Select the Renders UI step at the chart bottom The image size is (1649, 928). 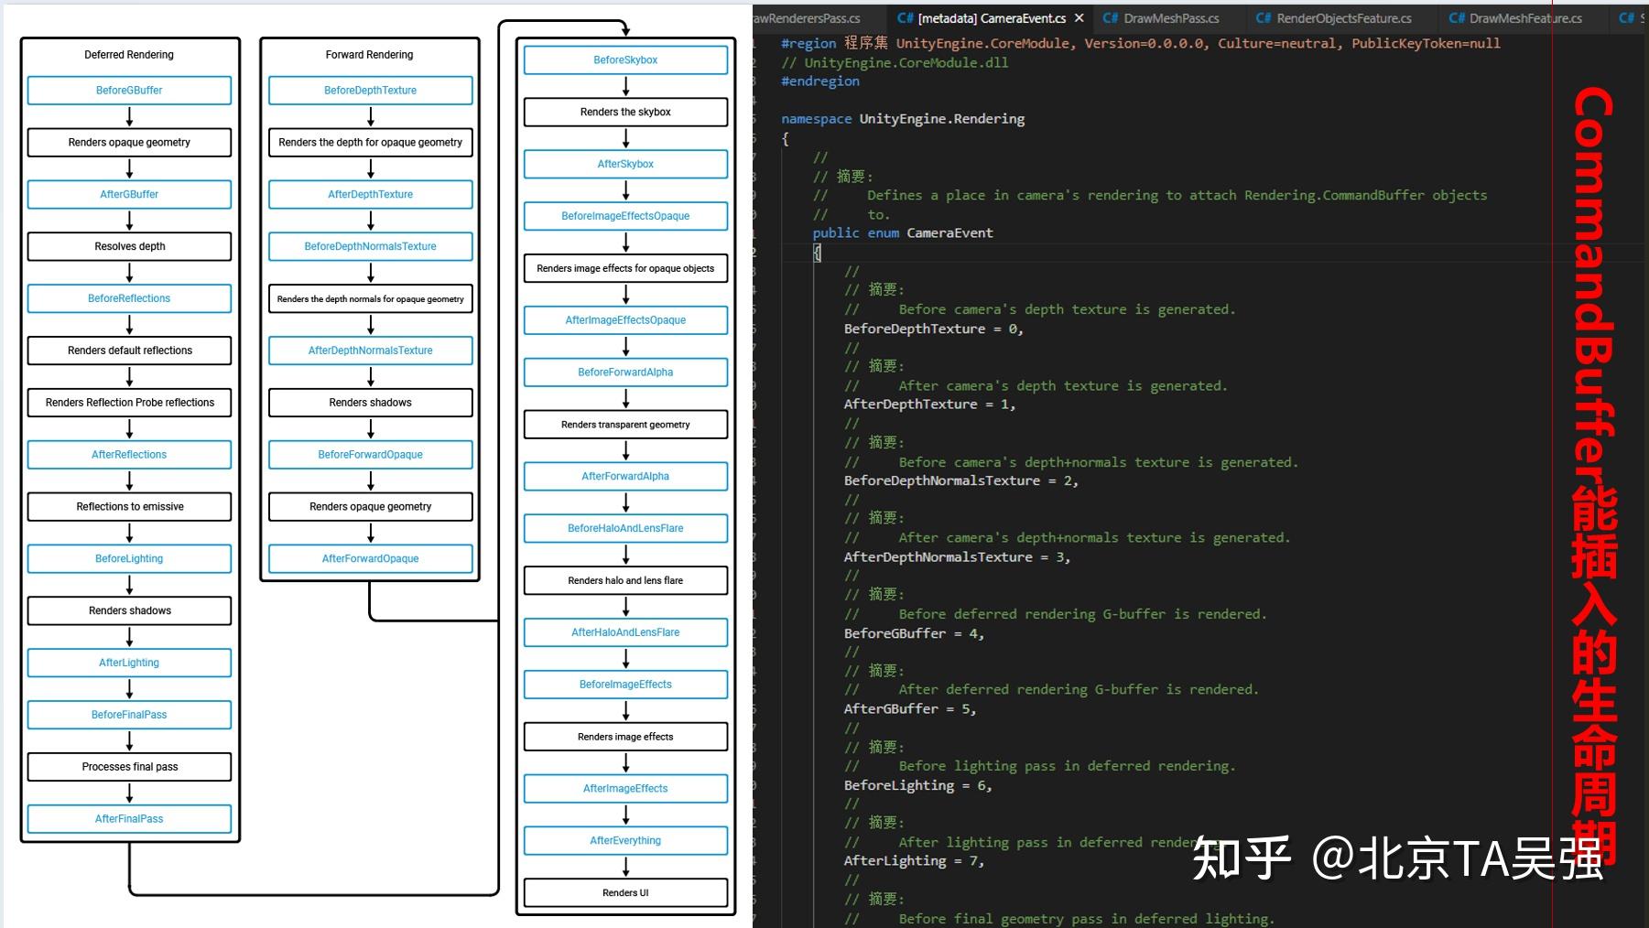click(x=624, y=892)
